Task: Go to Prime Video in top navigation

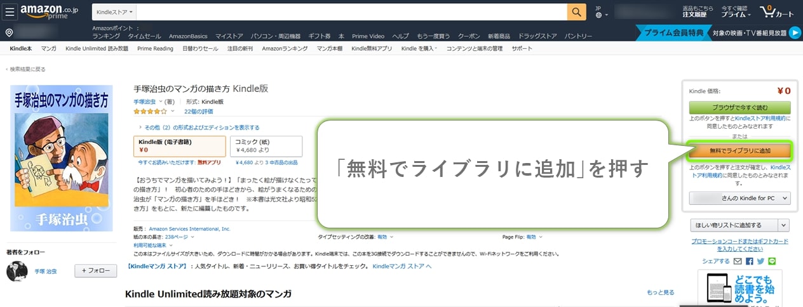Action: pyautogui.click(x=368, y=36)
